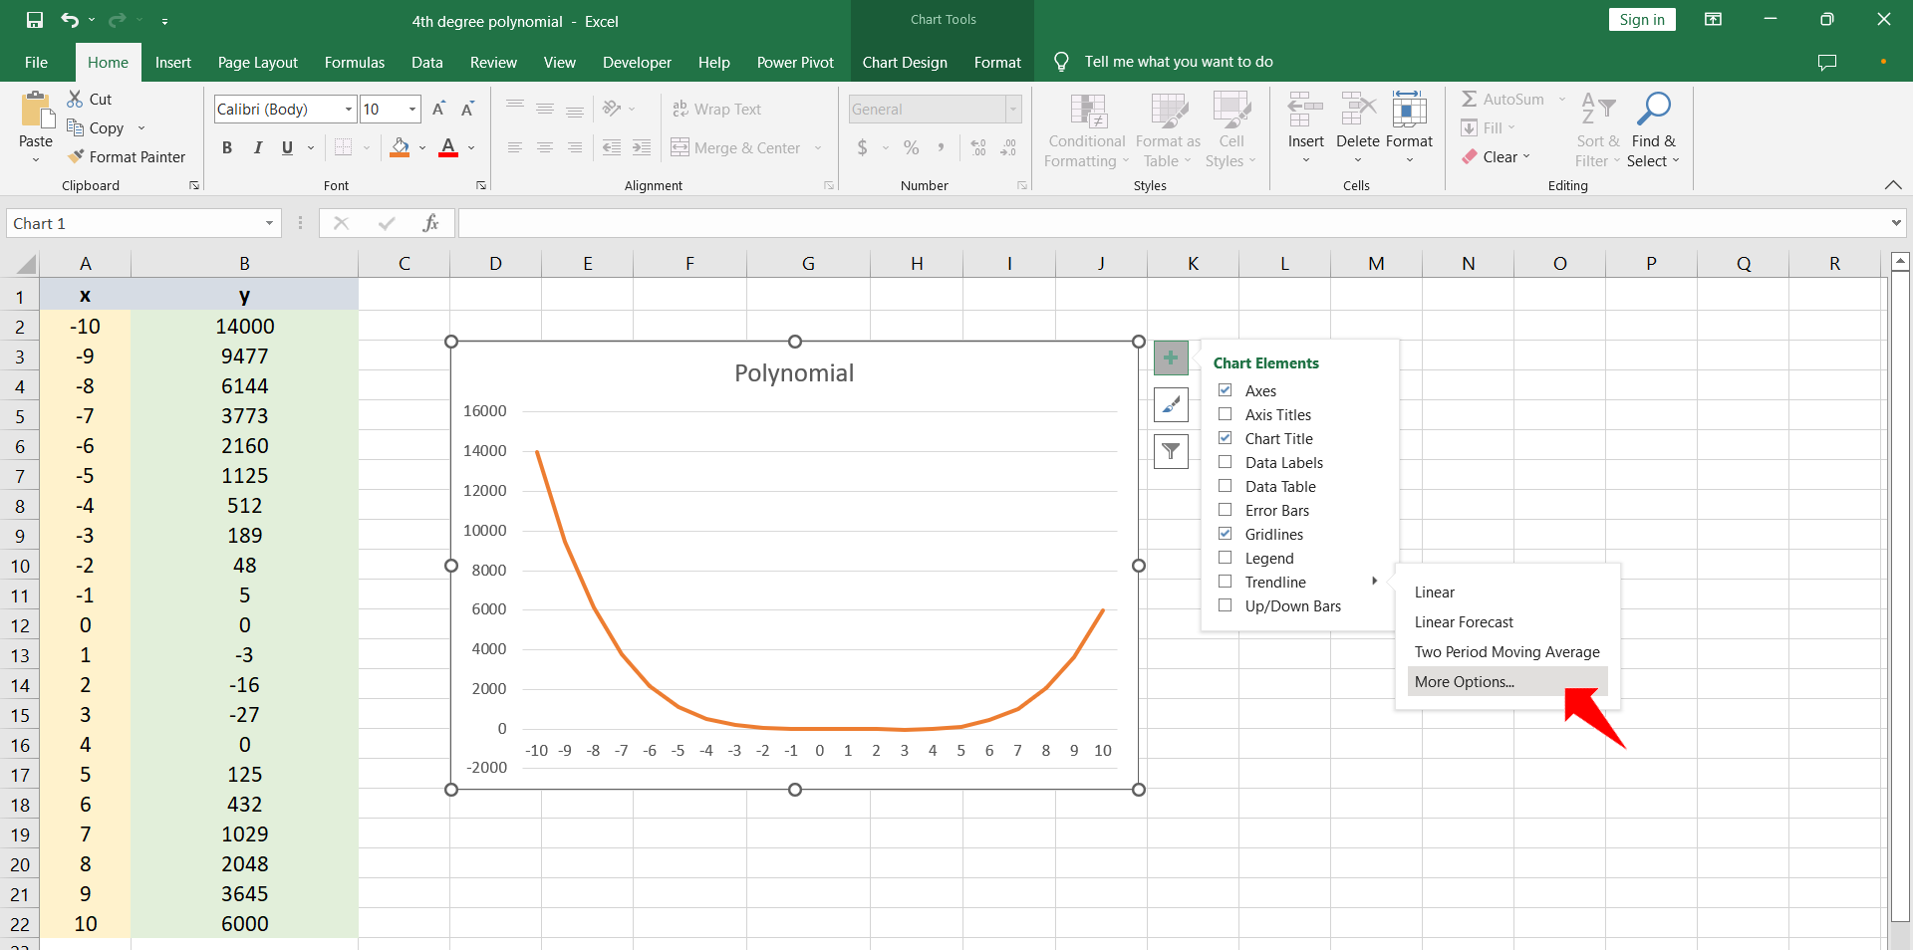This screenshot has width=1913, height=950.
Task: Expand the Name Box dropdown
Action: pyautogui.click(x=269, y=223)
